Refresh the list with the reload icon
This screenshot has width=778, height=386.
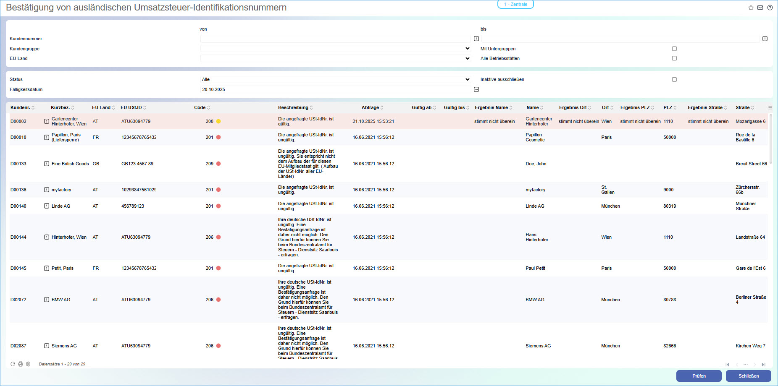13,364
